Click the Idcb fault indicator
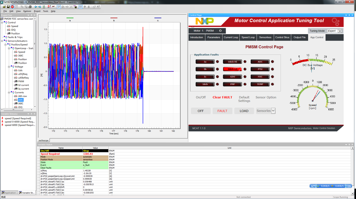The height and width of the screenshot is (199, 356). pos(205,84)
